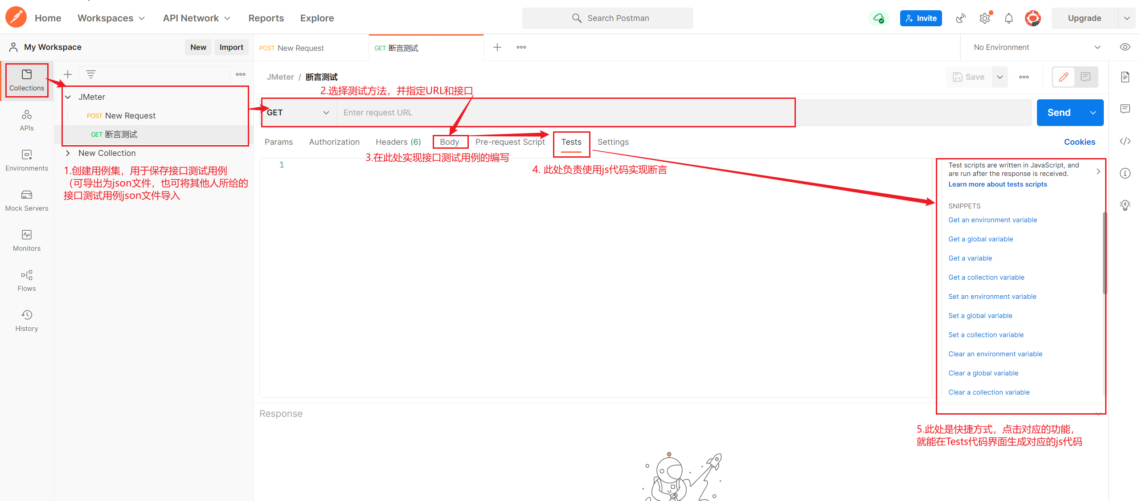Image resolution: width=1139 pixels, height=501 pixels.
Task: Click the Cookies link
Action: pyautogui.click(x=1079, y=142)
